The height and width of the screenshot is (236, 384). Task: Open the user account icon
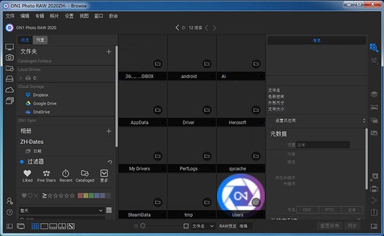(x=10, y=201)
